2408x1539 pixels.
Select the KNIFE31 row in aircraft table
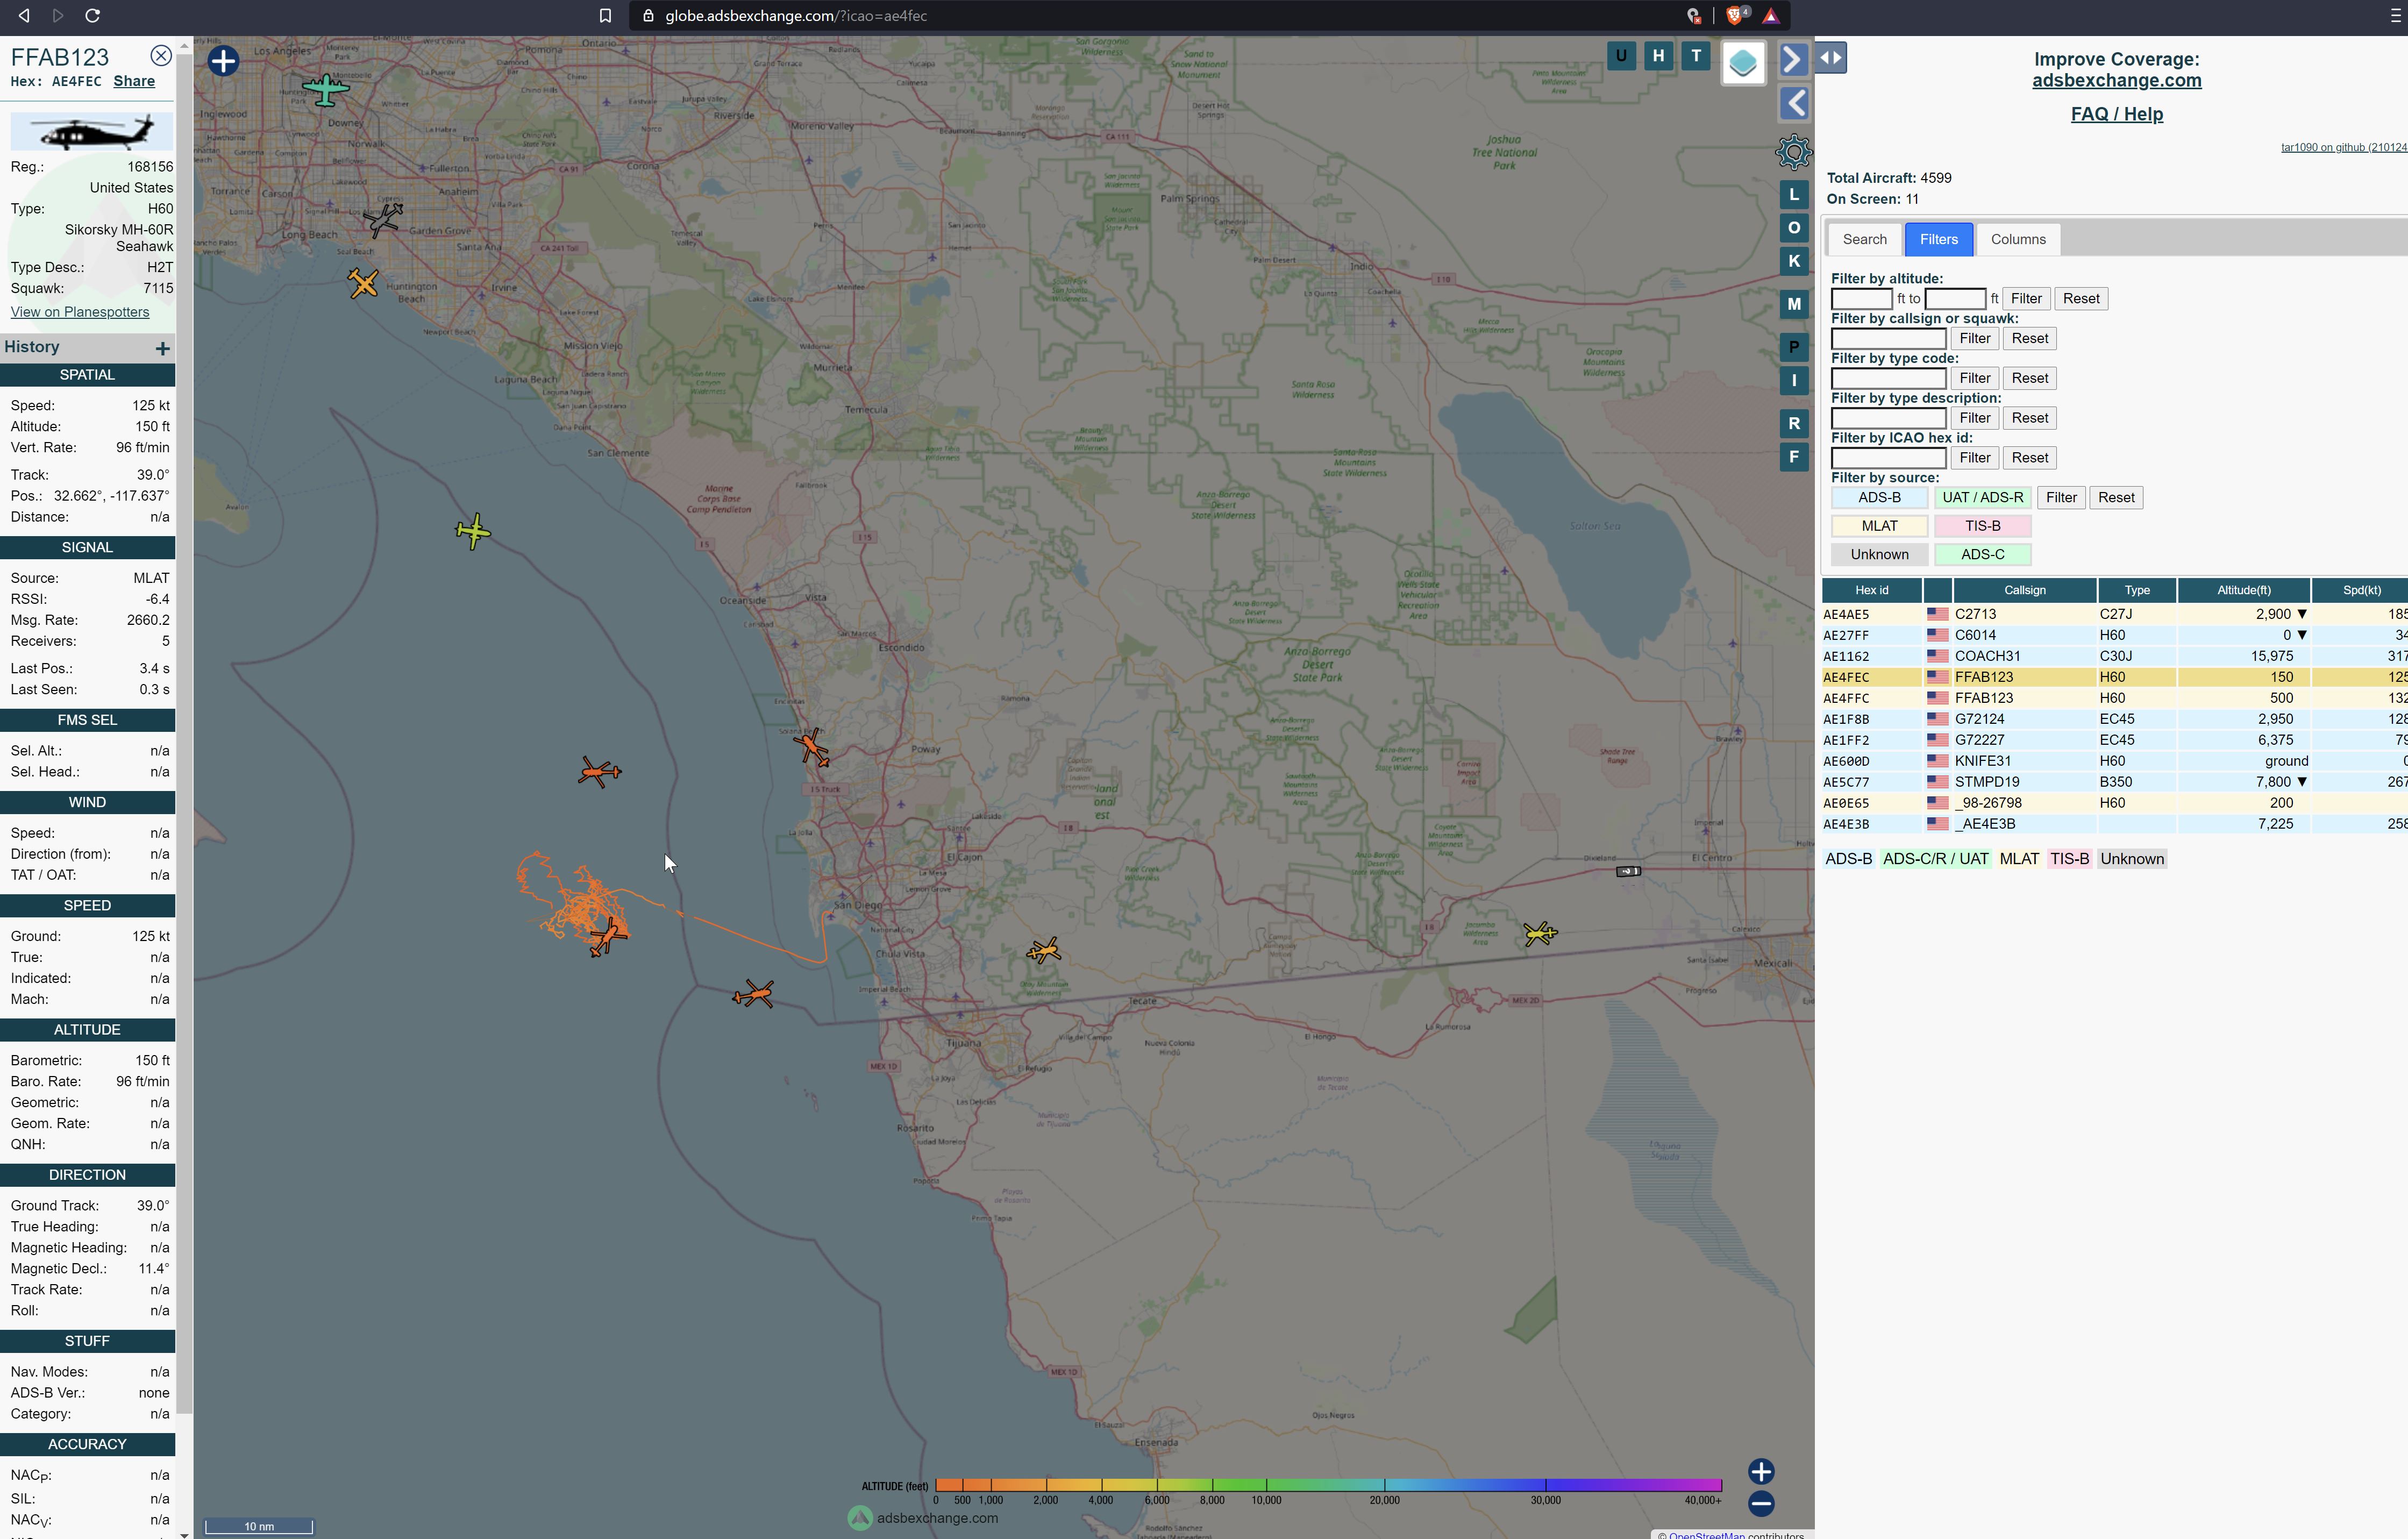2114,761
